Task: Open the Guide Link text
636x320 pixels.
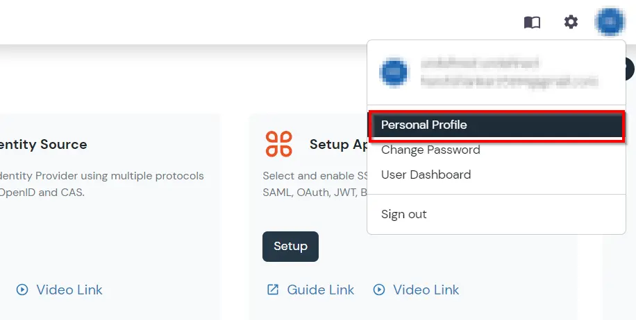Action: tap(321, 290)
